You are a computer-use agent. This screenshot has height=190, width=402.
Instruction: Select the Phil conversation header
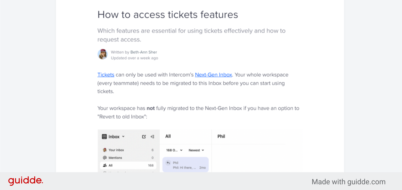[221, 136]
